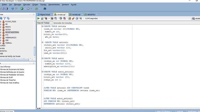This screenshot has height=112, width=200.
Task: Open the Origen menu
Action: (35, 5)
